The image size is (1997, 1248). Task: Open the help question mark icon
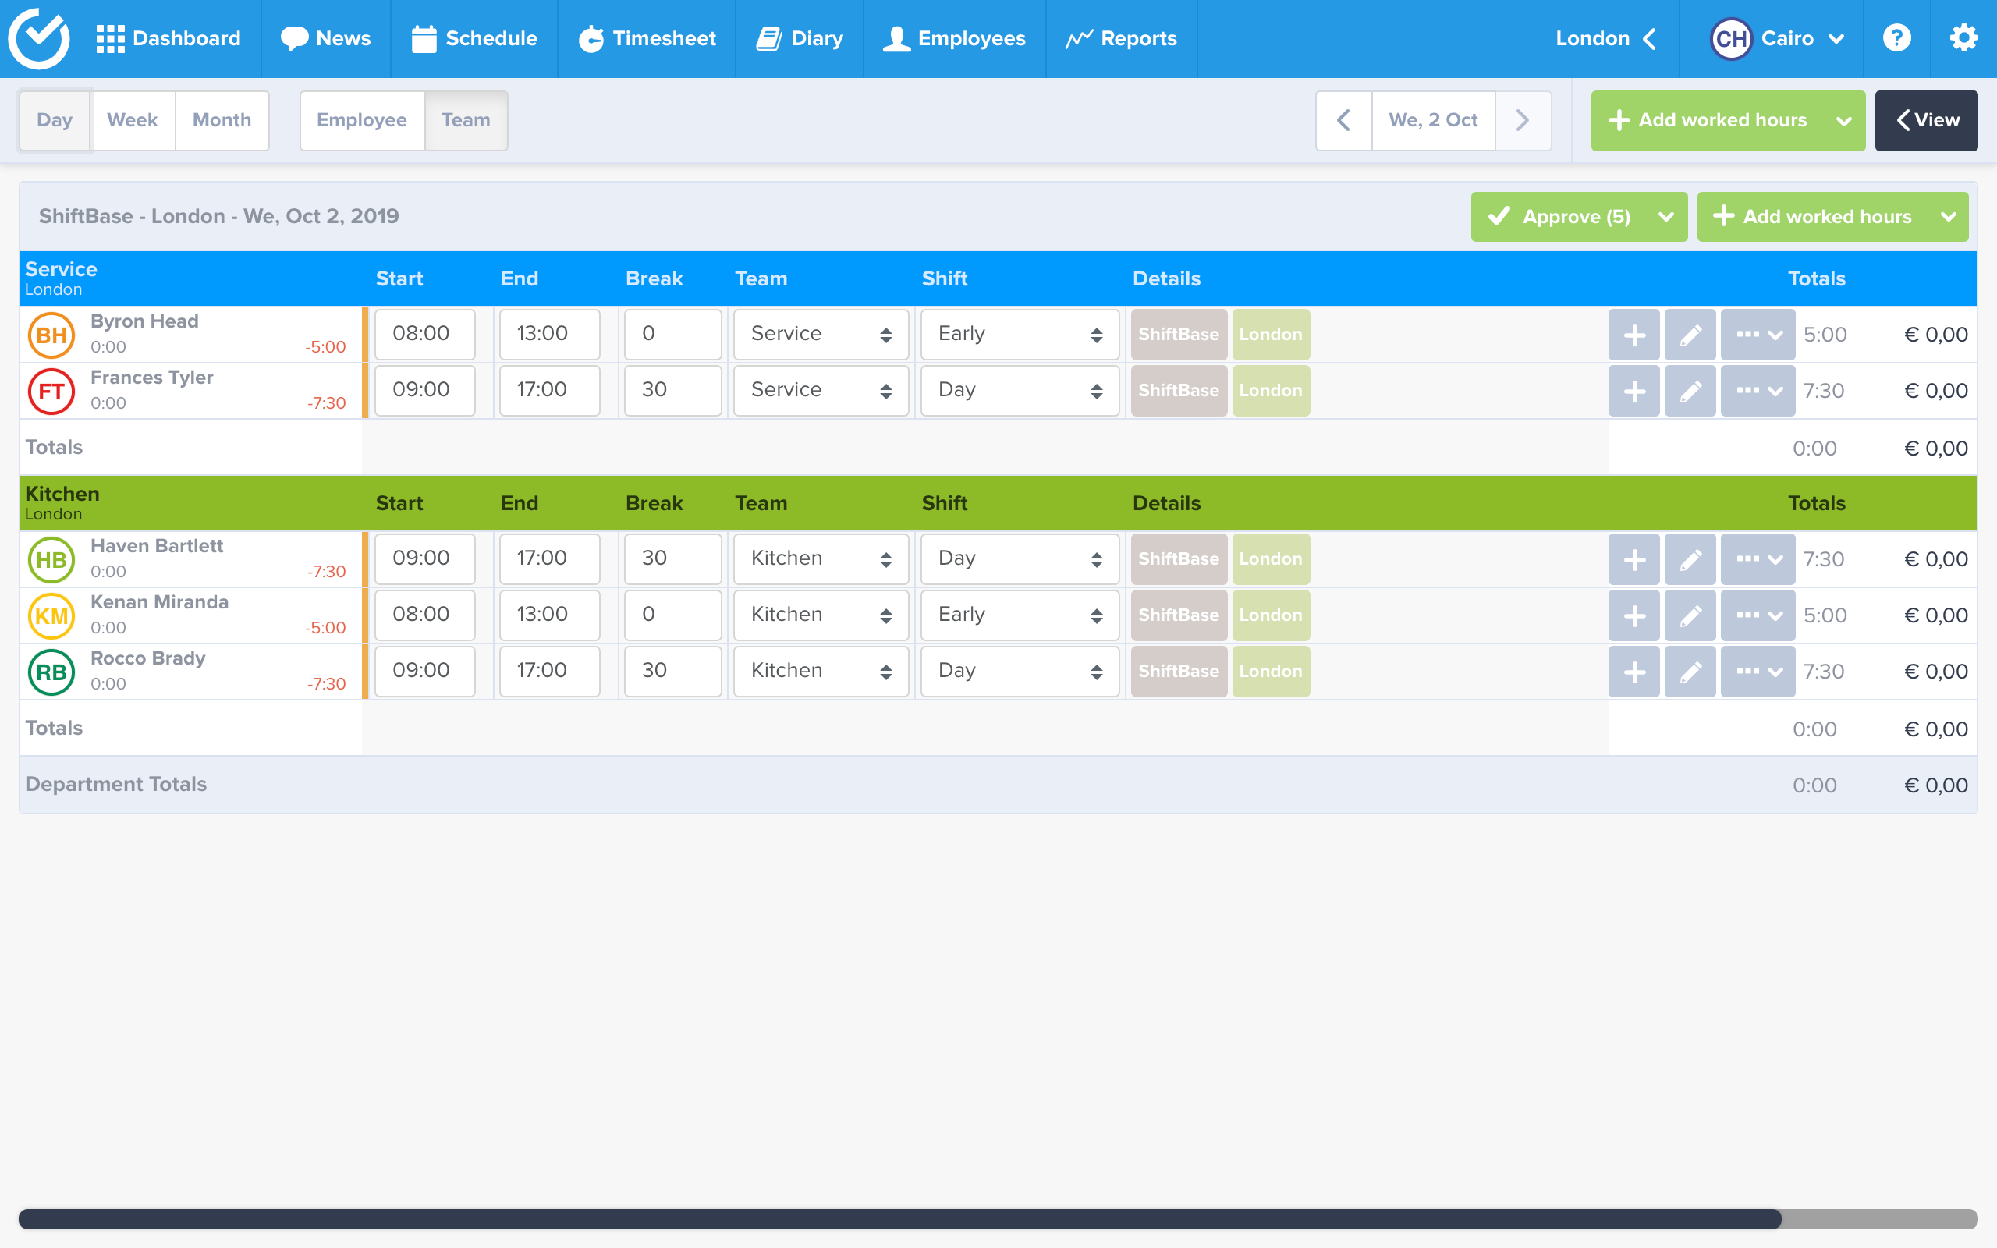(1896, 38)
